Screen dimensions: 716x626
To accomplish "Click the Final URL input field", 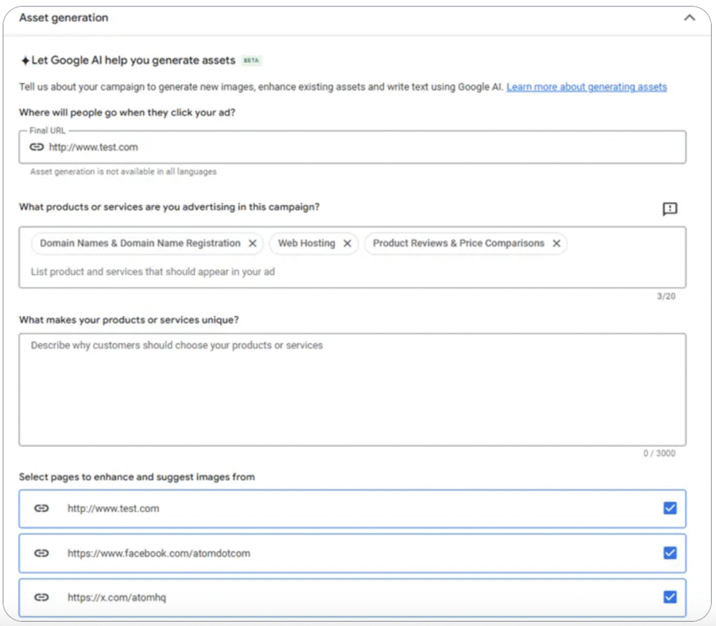I will [x=352, y=147].
